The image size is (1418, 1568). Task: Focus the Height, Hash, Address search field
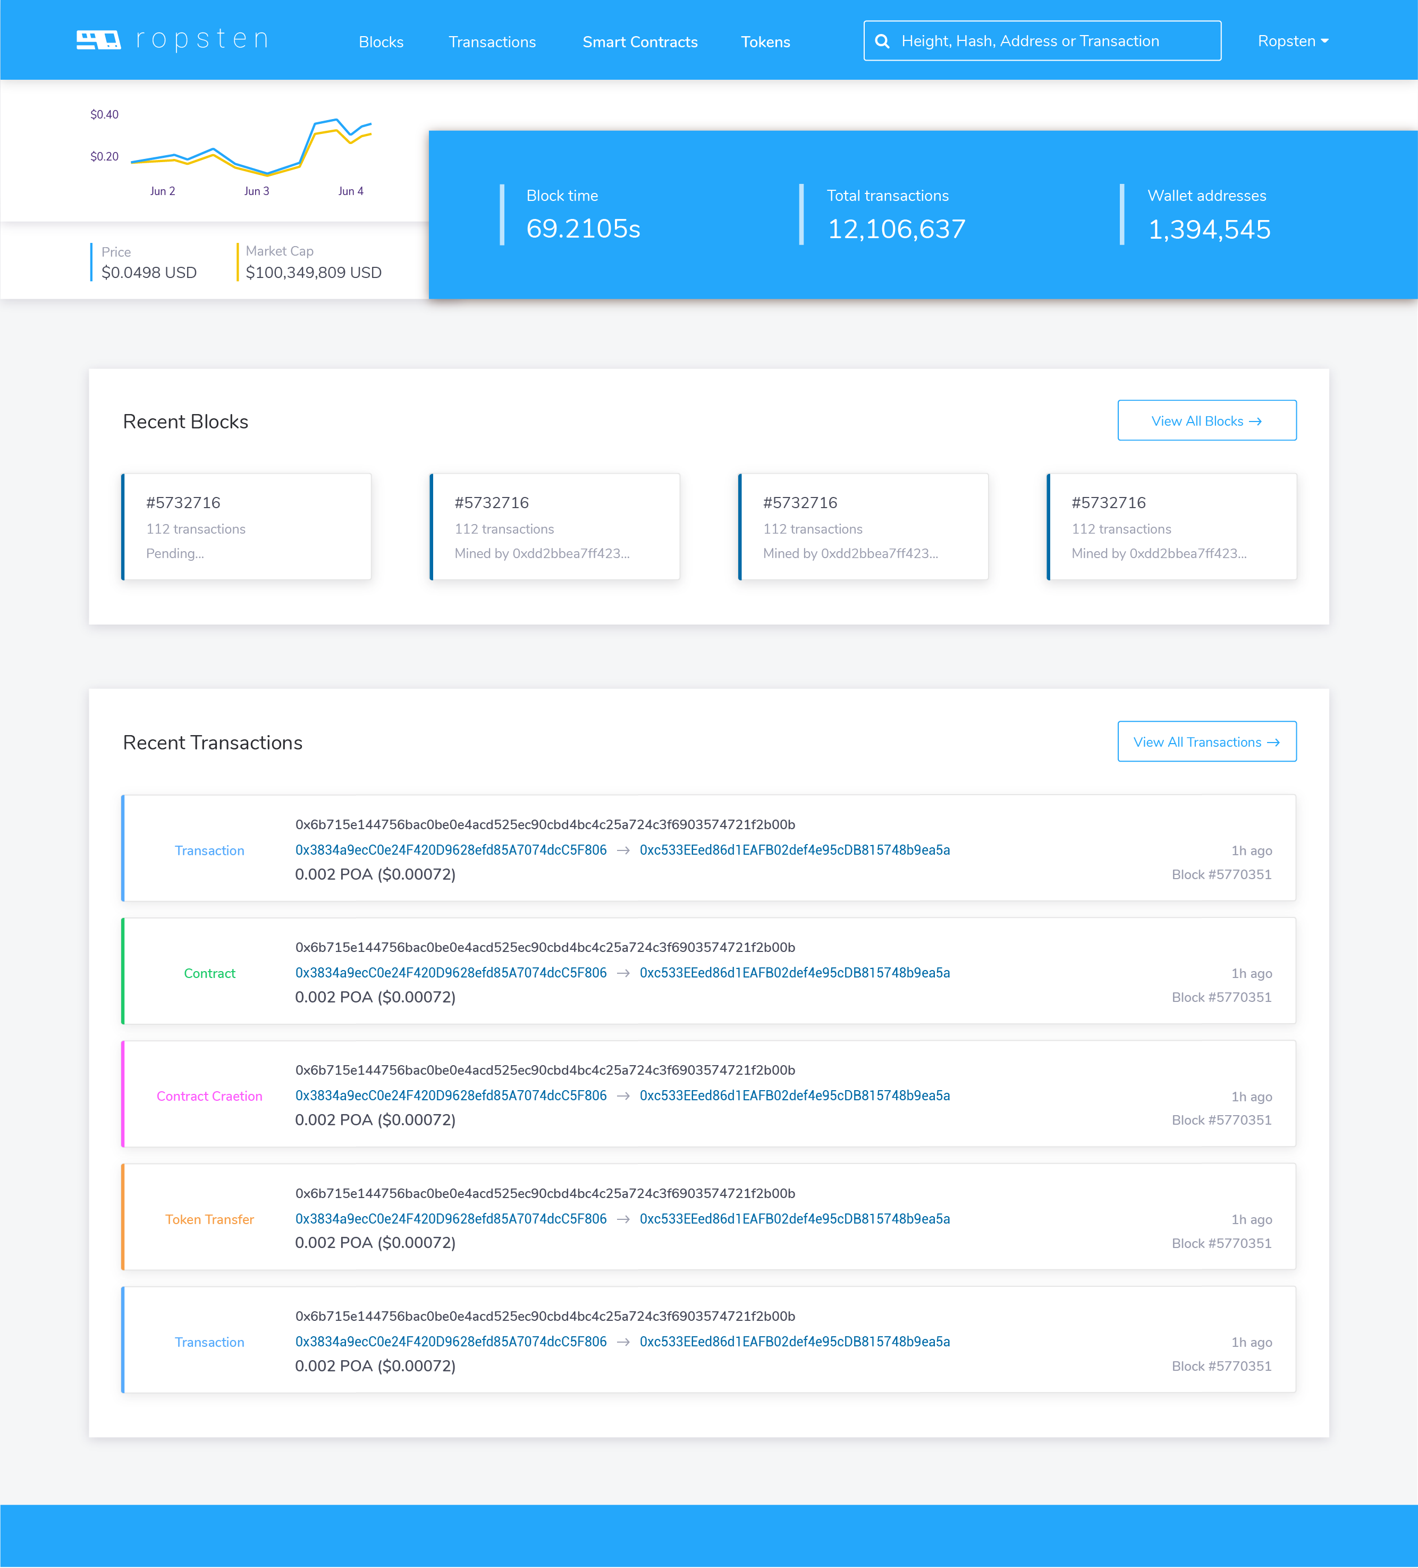click(1042, 40)
